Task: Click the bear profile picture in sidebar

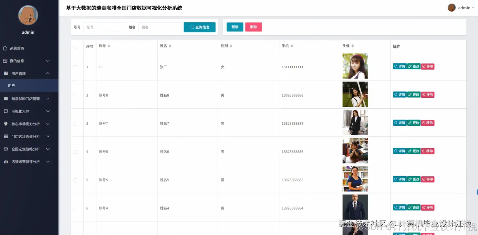Action: [x=28, y=15]
